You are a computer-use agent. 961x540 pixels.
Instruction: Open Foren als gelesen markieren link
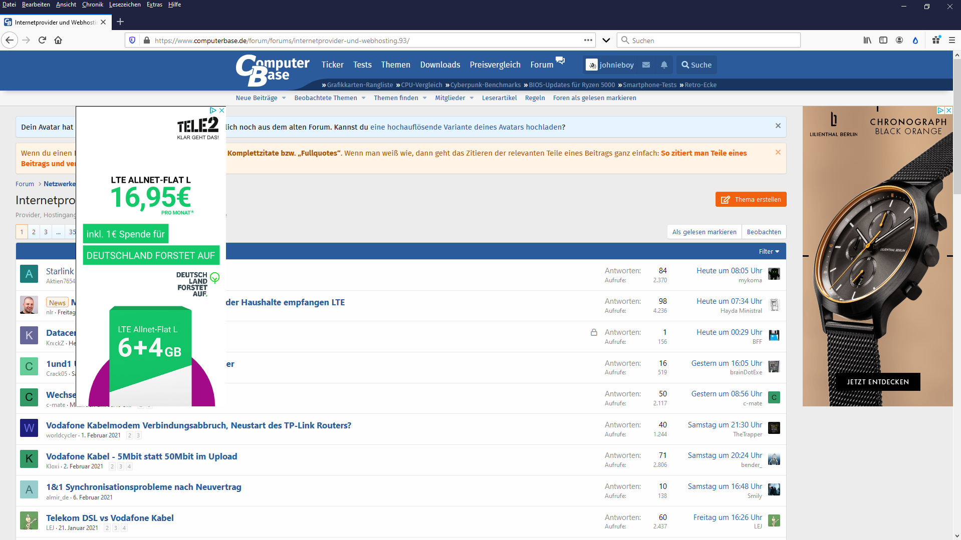click(x=594, y=98)
